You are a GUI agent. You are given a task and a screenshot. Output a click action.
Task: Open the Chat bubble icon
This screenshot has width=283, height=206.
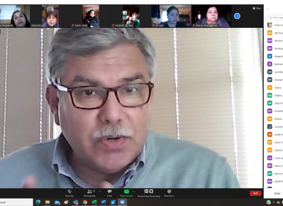[x=109, y=191]
